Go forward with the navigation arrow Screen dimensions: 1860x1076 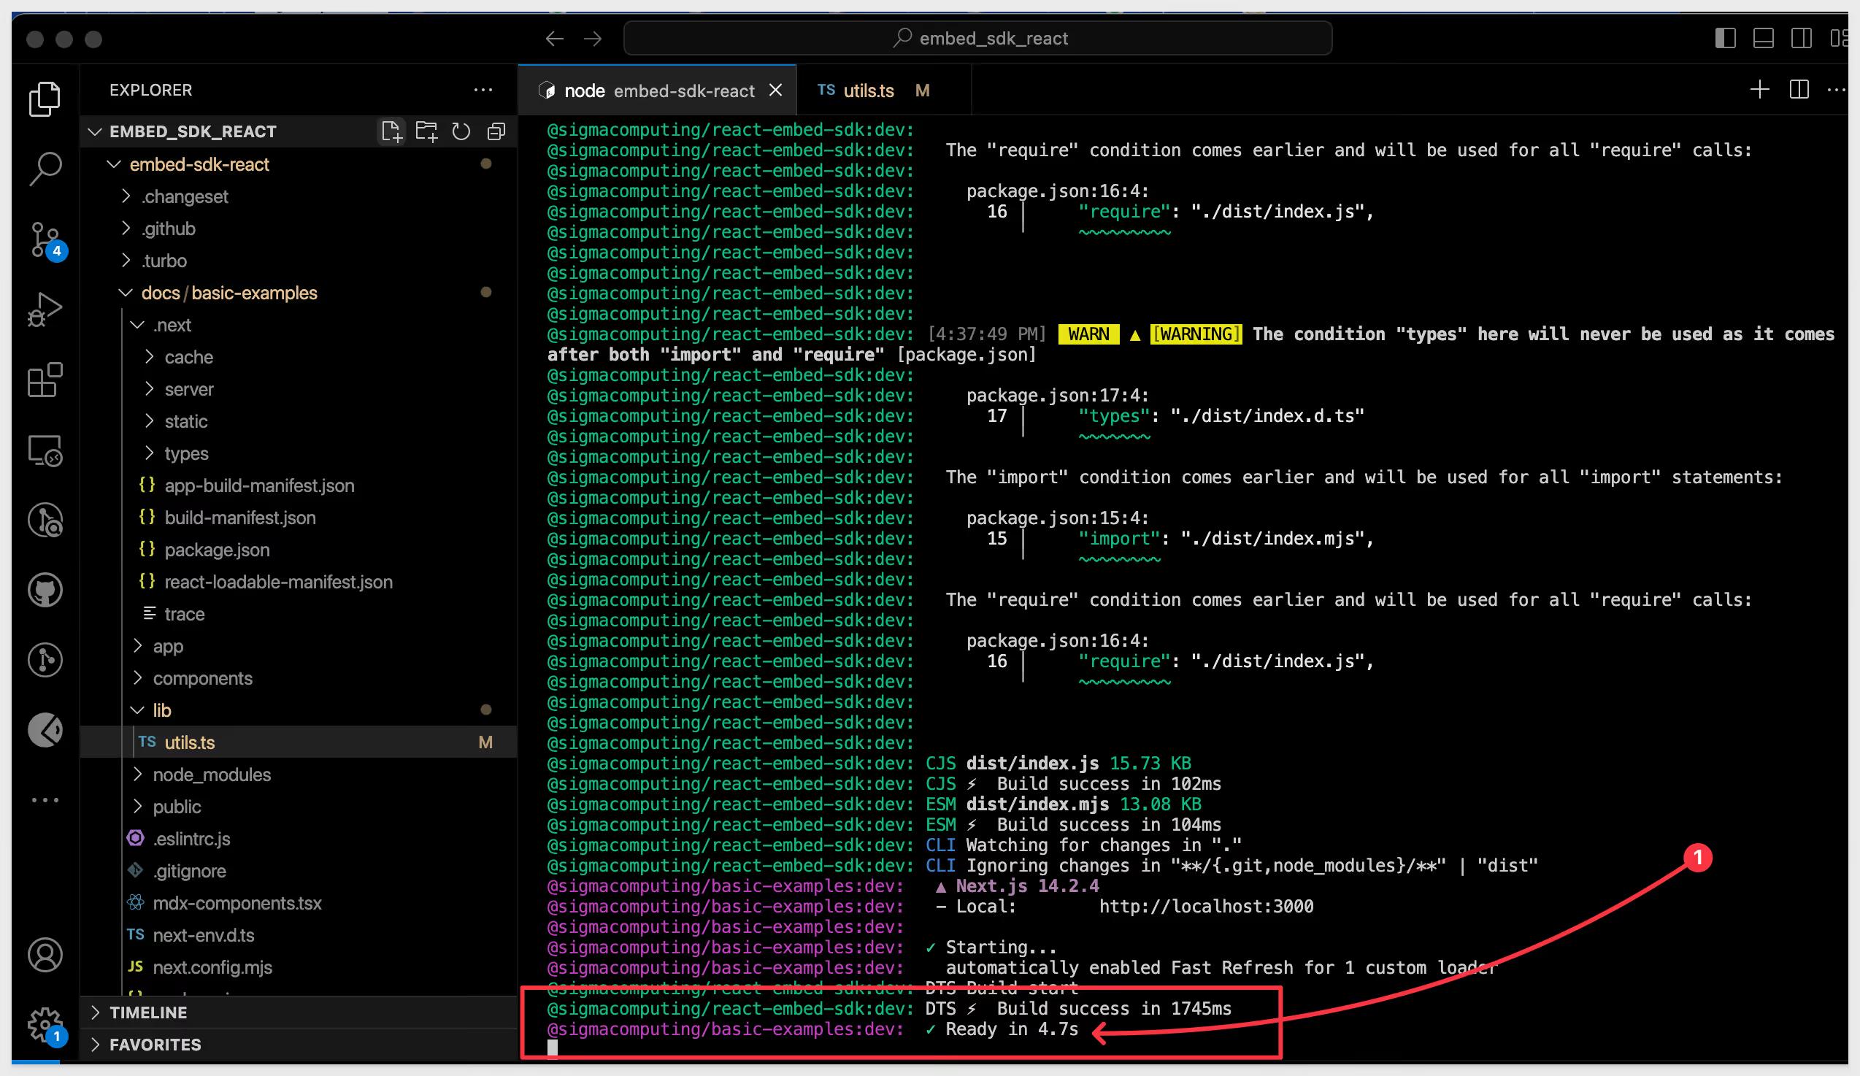[x=593, y=39]
